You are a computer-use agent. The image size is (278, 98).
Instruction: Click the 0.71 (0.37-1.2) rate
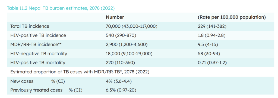click(213, 63)
